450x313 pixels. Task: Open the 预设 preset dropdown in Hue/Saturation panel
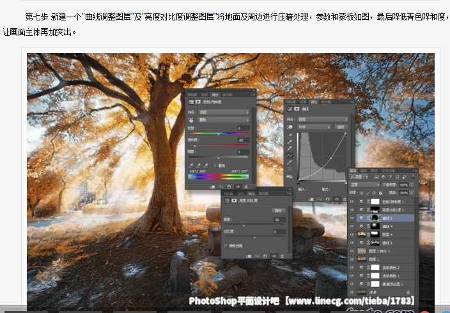pos(224,112)
